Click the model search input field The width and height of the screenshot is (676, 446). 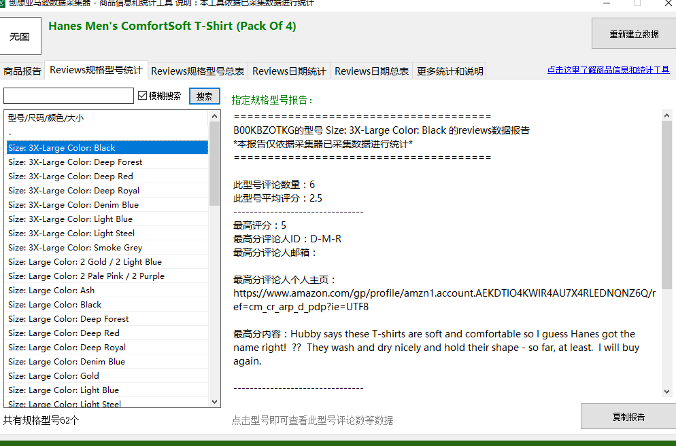(69, 96)
